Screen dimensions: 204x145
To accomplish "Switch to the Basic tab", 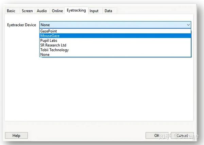I will tap(12, 11).
